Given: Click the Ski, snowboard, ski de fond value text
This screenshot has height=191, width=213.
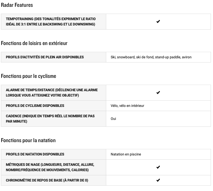Looking at the screenshot, I should pos(151,57).
